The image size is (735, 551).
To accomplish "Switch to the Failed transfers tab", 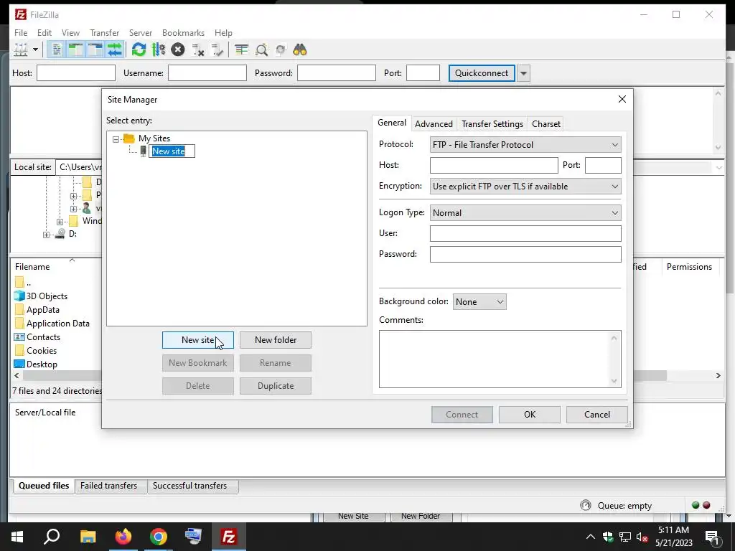I will click(x=109, y=486).
